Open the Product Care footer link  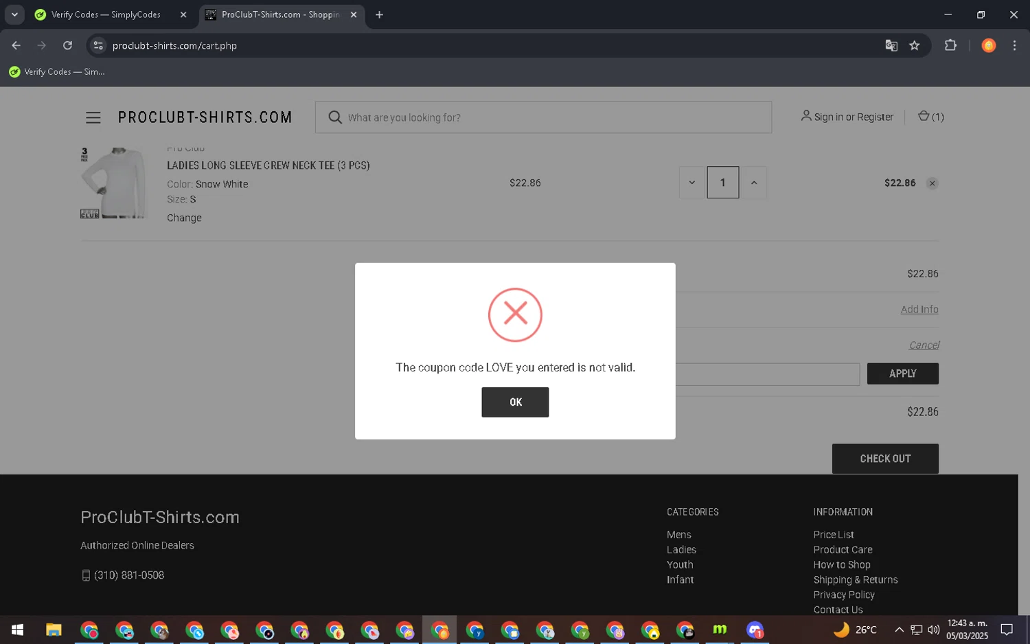(x=843, y=550)
